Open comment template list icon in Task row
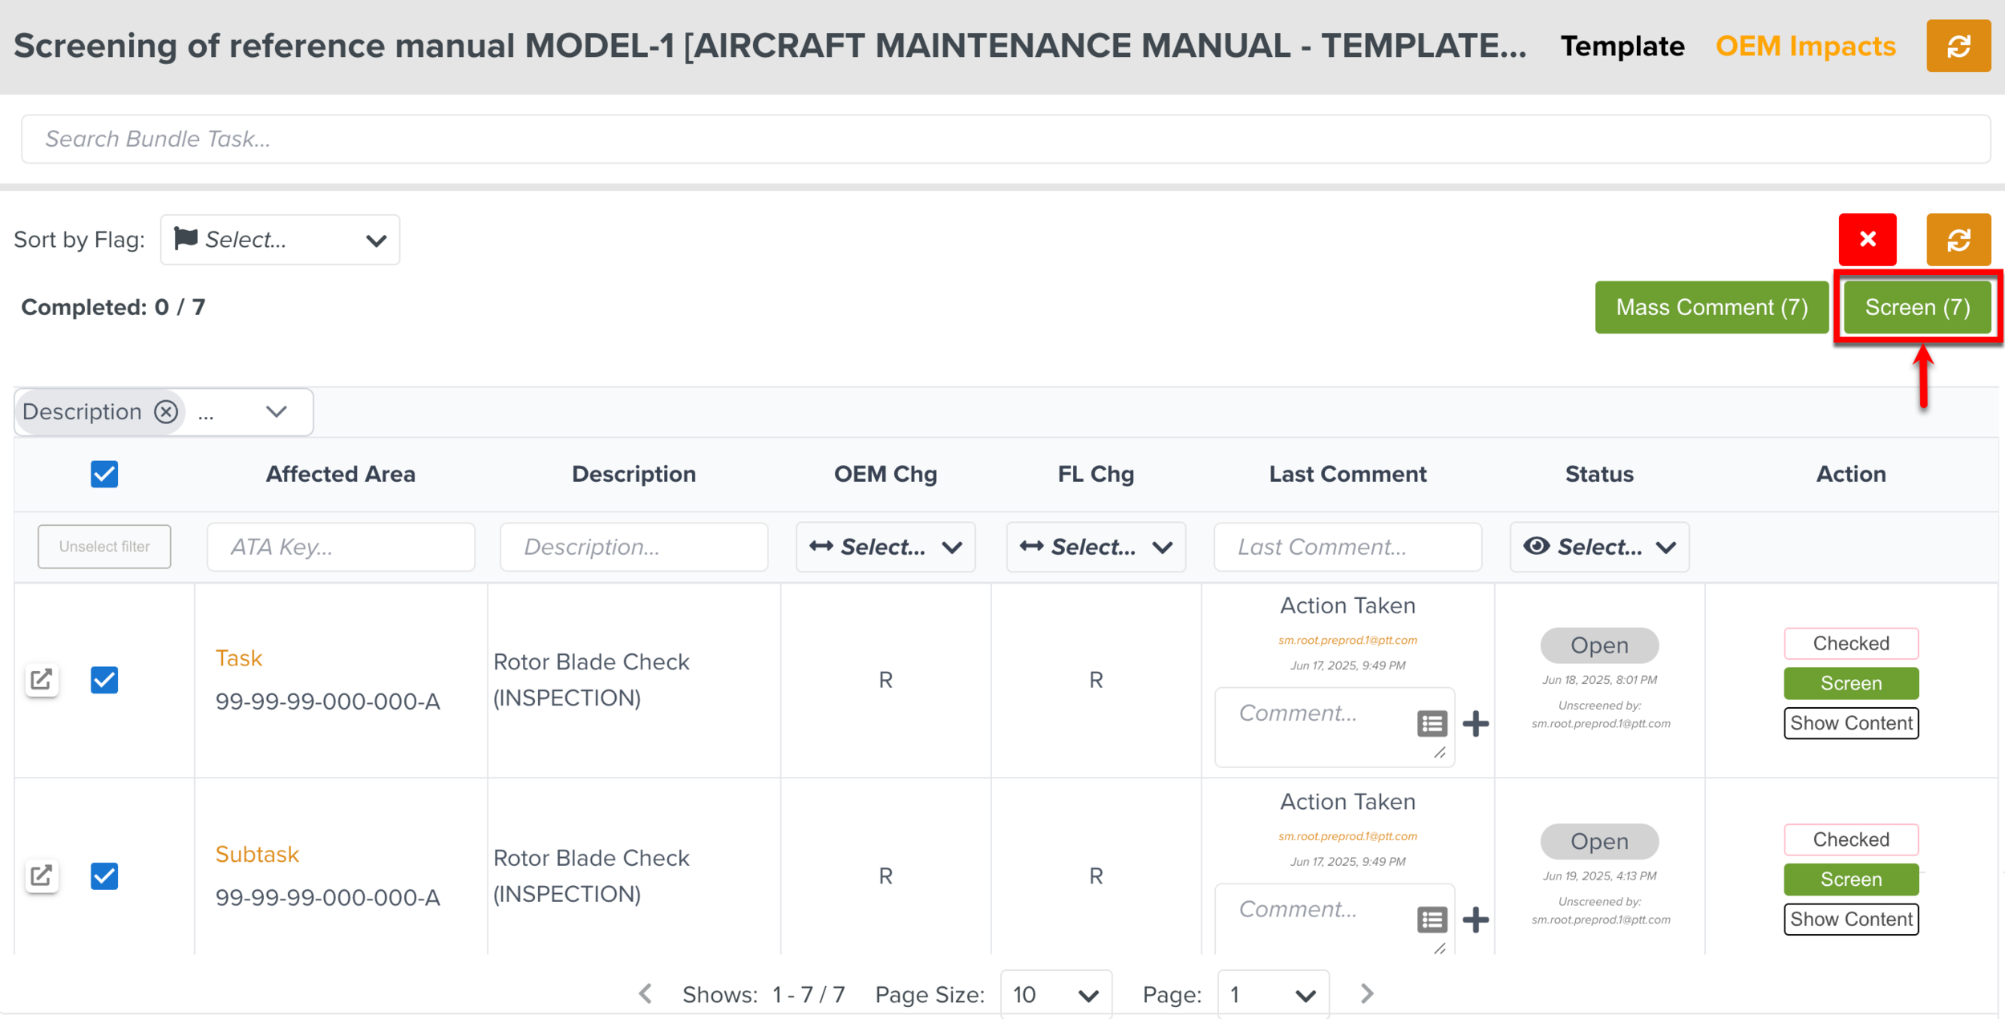This screenshot has height=1019, width=2005. tap(1432, 723)
